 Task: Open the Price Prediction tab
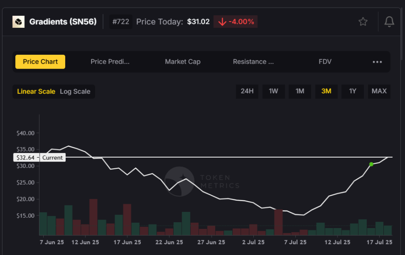tap(110, 62)
